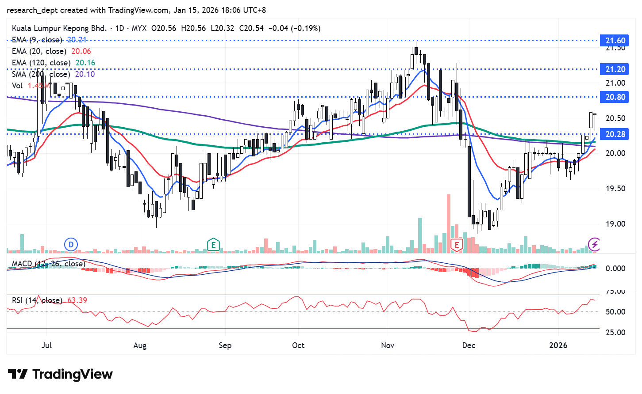
Task: Click the Dec label on the time axis
Action: (469, 345)
